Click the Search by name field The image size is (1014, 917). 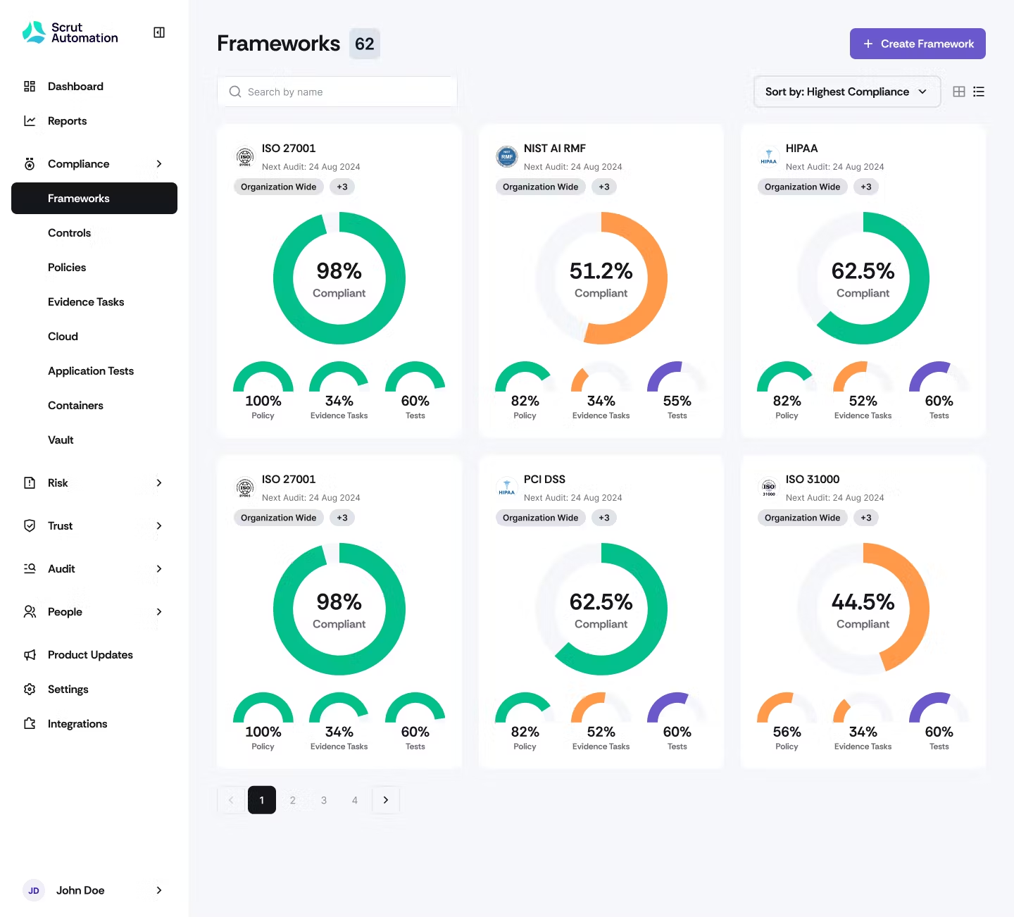(337, 92)
